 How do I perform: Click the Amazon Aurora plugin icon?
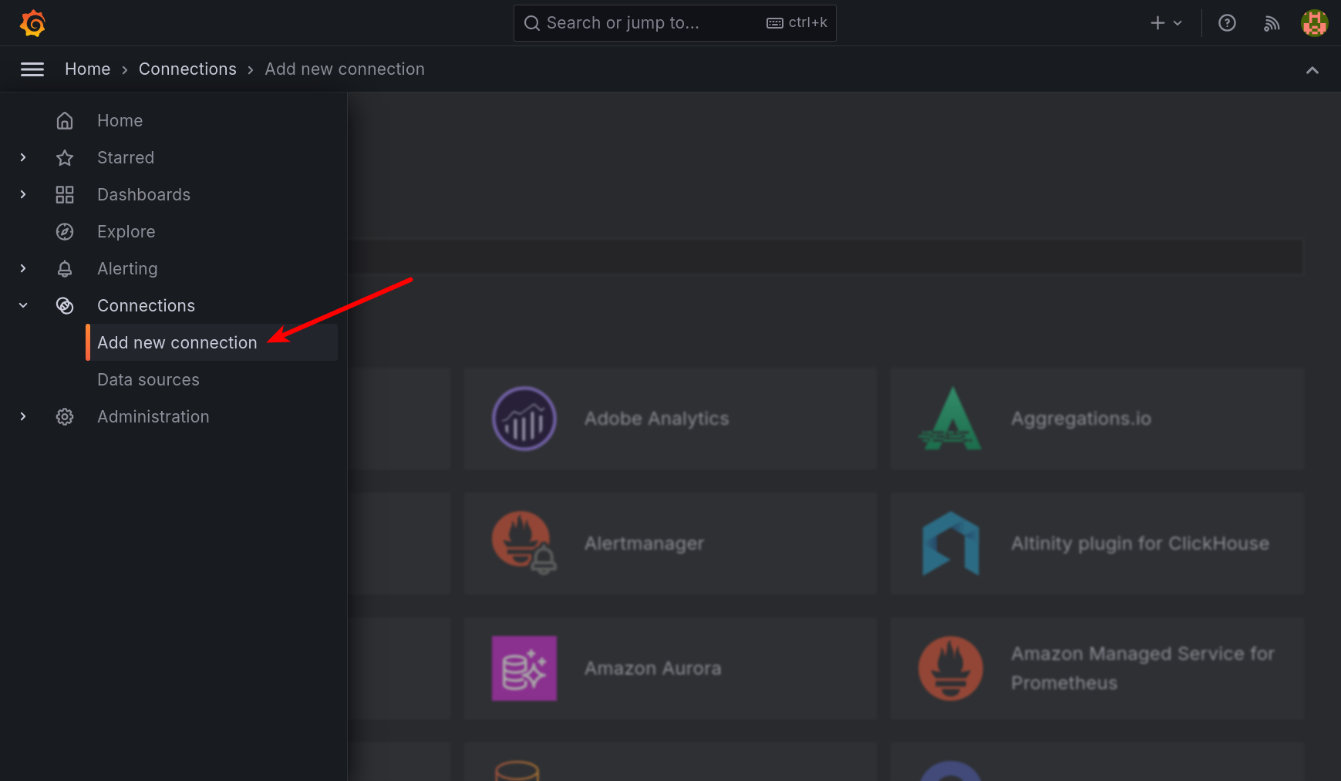coord(524,668)
